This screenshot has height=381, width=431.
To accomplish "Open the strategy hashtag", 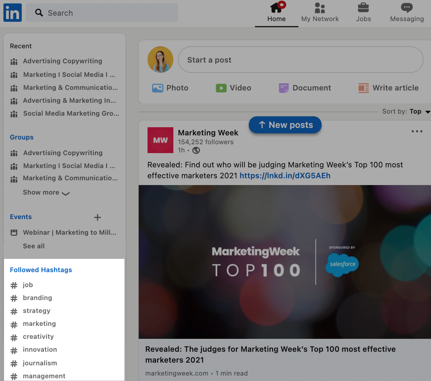I will coord(37,311).
